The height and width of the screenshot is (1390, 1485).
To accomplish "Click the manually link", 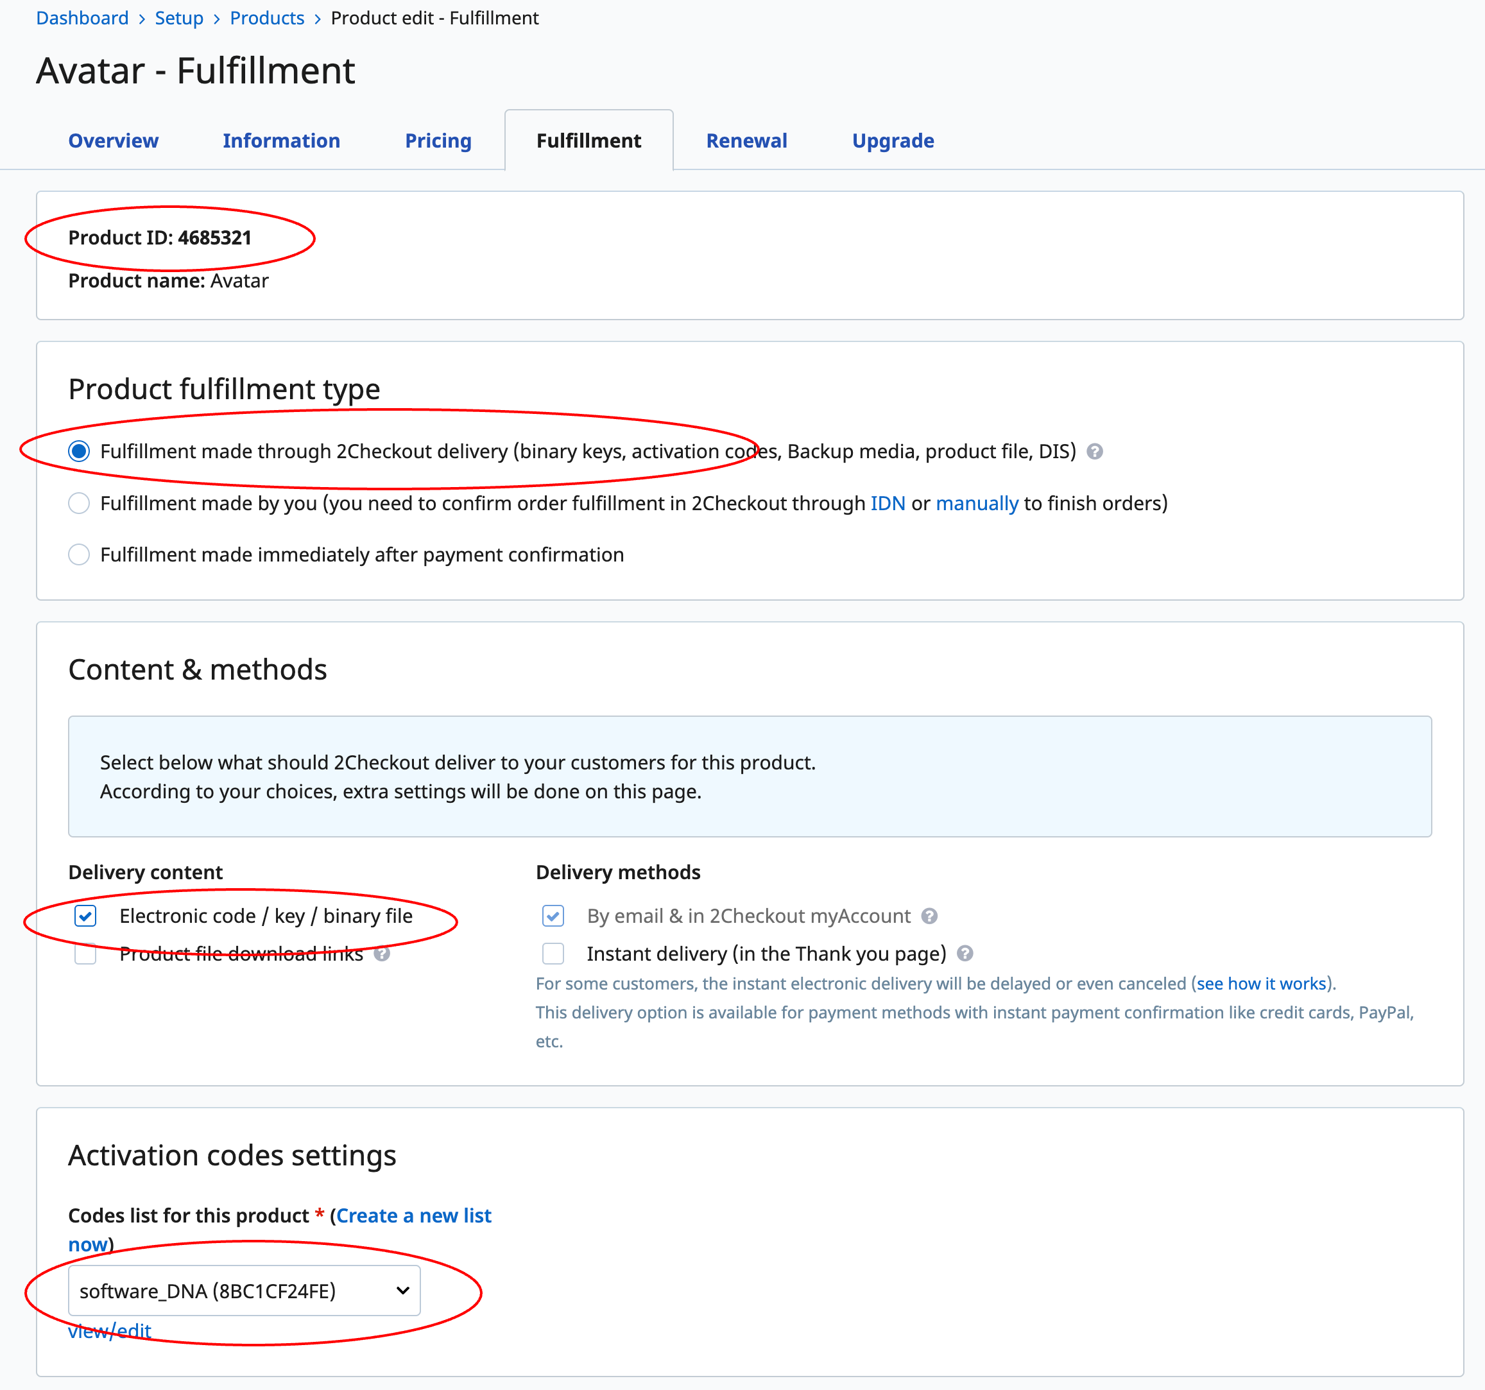I will [977, 503].
